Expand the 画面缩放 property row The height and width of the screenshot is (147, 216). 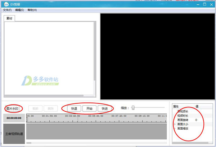(x=175, y=129)
